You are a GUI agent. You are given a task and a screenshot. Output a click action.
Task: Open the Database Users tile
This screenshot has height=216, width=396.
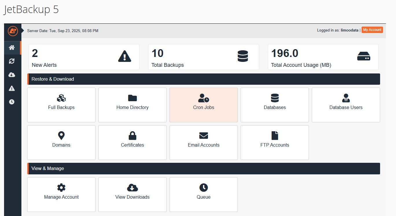point(346,105)
